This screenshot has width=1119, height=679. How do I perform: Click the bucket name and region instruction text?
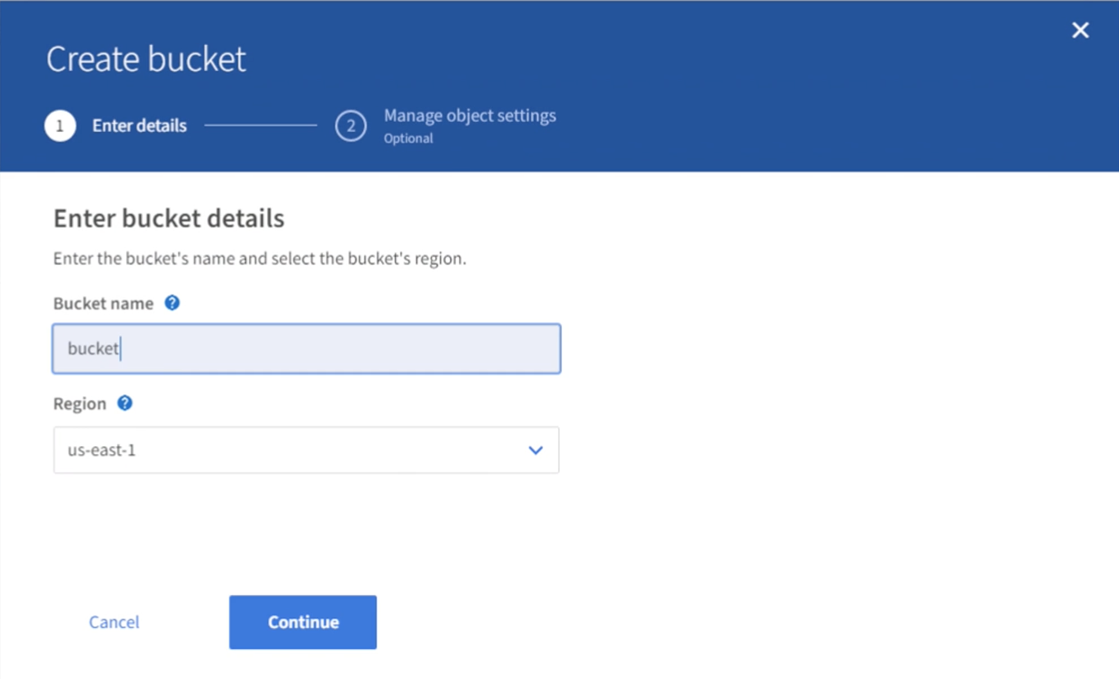pos(259,258)
